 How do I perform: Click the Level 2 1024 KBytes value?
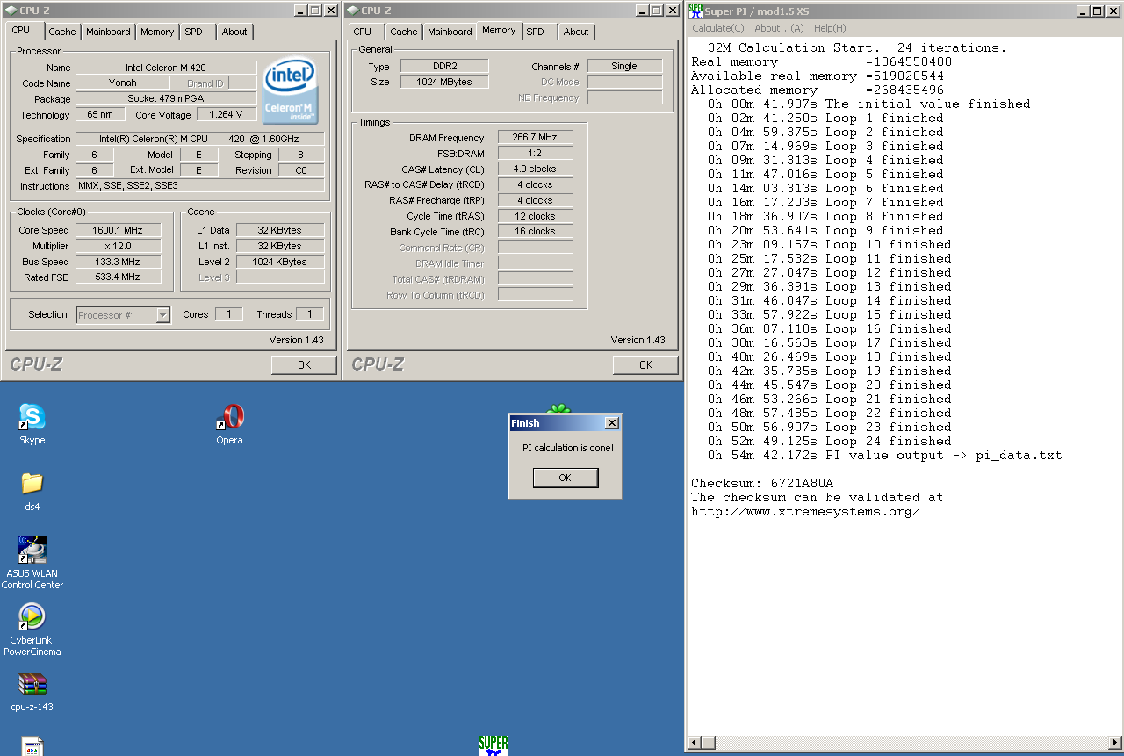pos(280,262)
